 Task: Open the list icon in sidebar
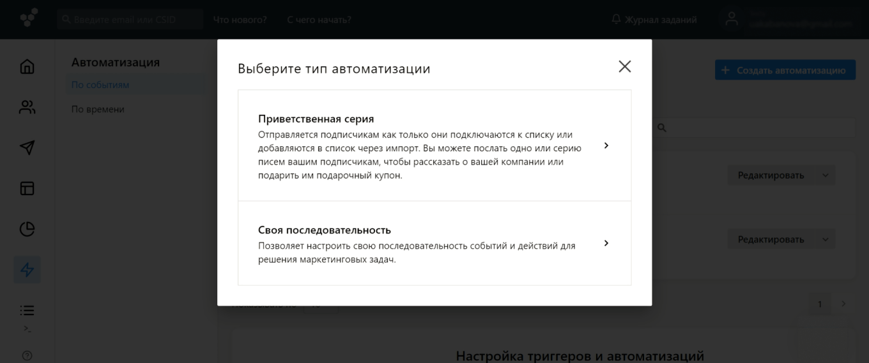[27, 311]
